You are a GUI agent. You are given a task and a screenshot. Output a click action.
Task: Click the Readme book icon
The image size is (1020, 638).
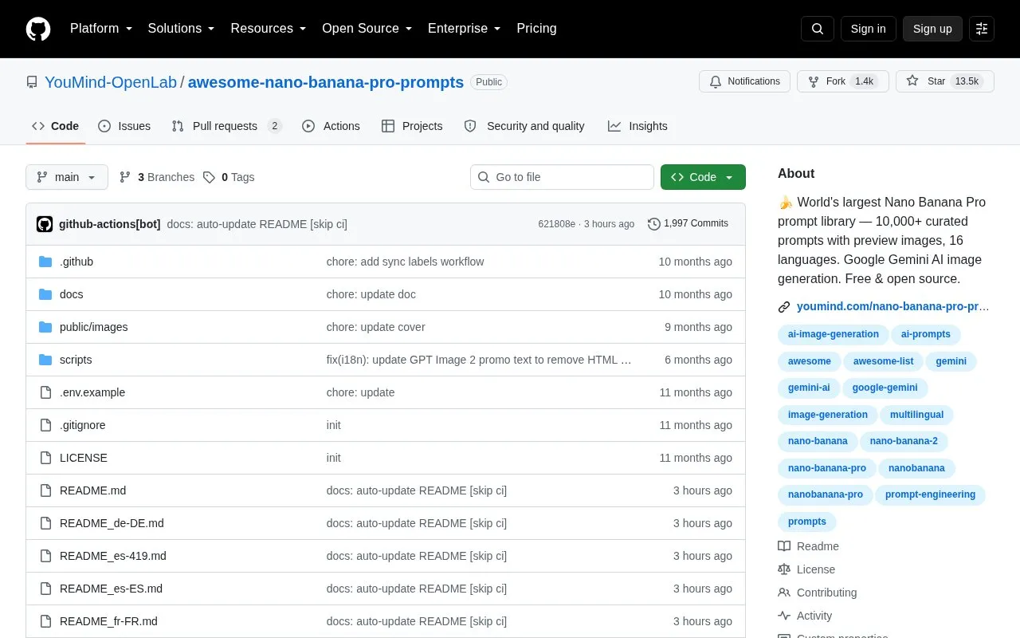(x=784, y=546)
